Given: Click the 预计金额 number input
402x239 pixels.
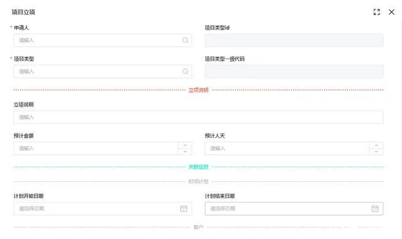Looking at the screenshot, I should (x=96, y=148).
